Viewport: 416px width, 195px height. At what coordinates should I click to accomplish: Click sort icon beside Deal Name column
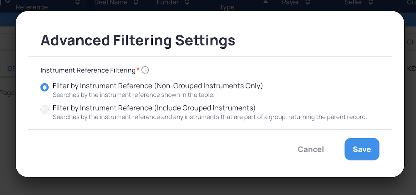coord(136,3)
